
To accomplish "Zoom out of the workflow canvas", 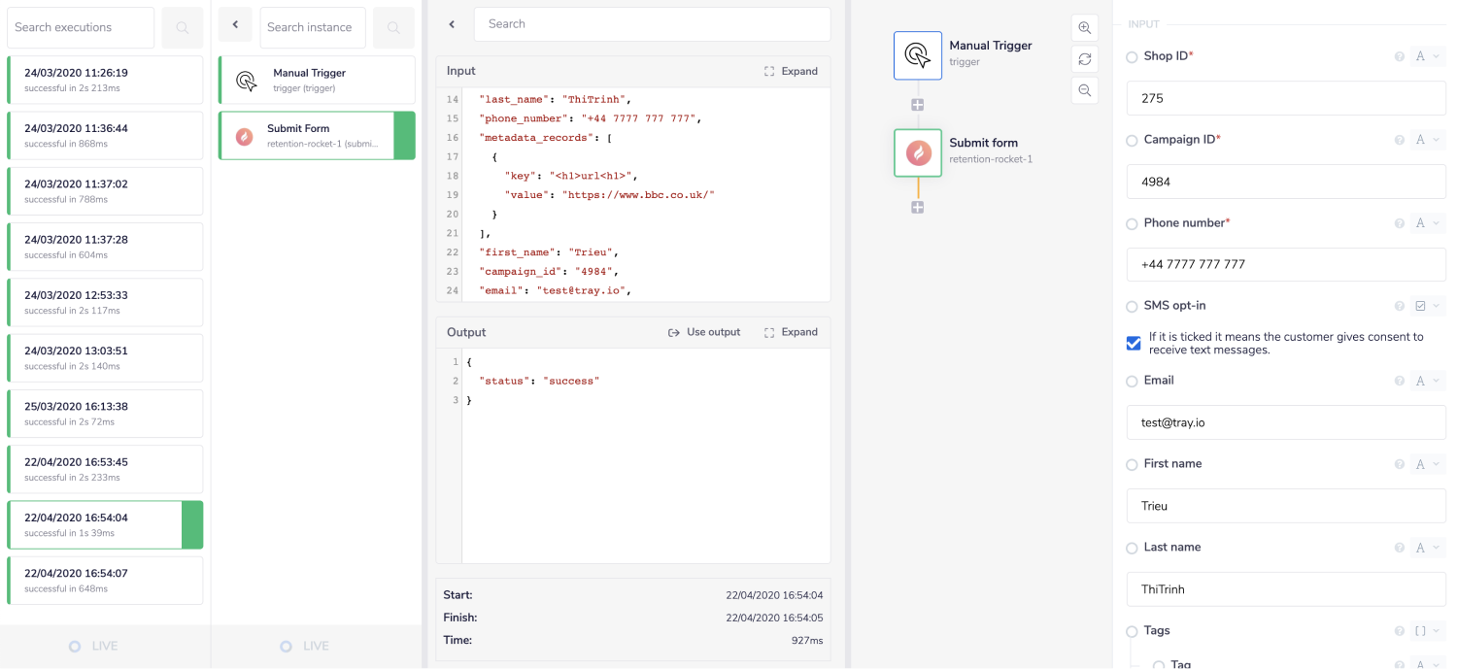I will click(x=1084, y=90).
